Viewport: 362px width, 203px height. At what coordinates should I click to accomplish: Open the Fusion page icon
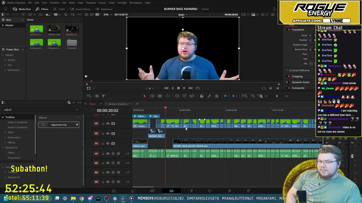coord(191,191)
